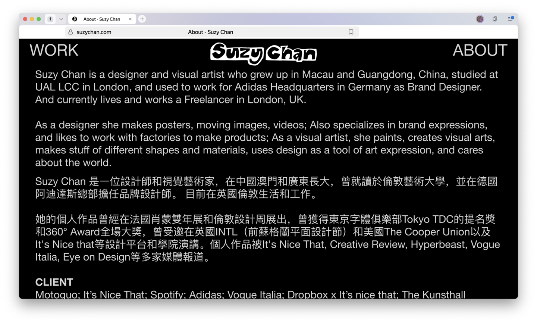The image size is (537, 324).
Task: Open the ABOUT page link
Action: 480,50
